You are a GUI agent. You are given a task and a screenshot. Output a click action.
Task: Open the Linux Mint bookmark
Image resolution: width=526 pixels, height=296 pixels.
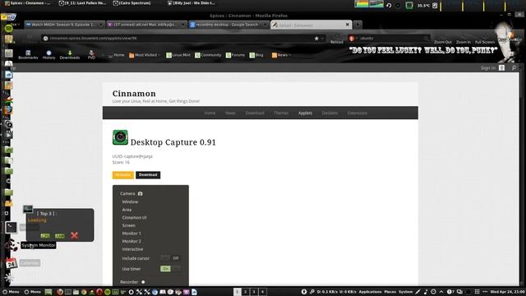(178, 55)
